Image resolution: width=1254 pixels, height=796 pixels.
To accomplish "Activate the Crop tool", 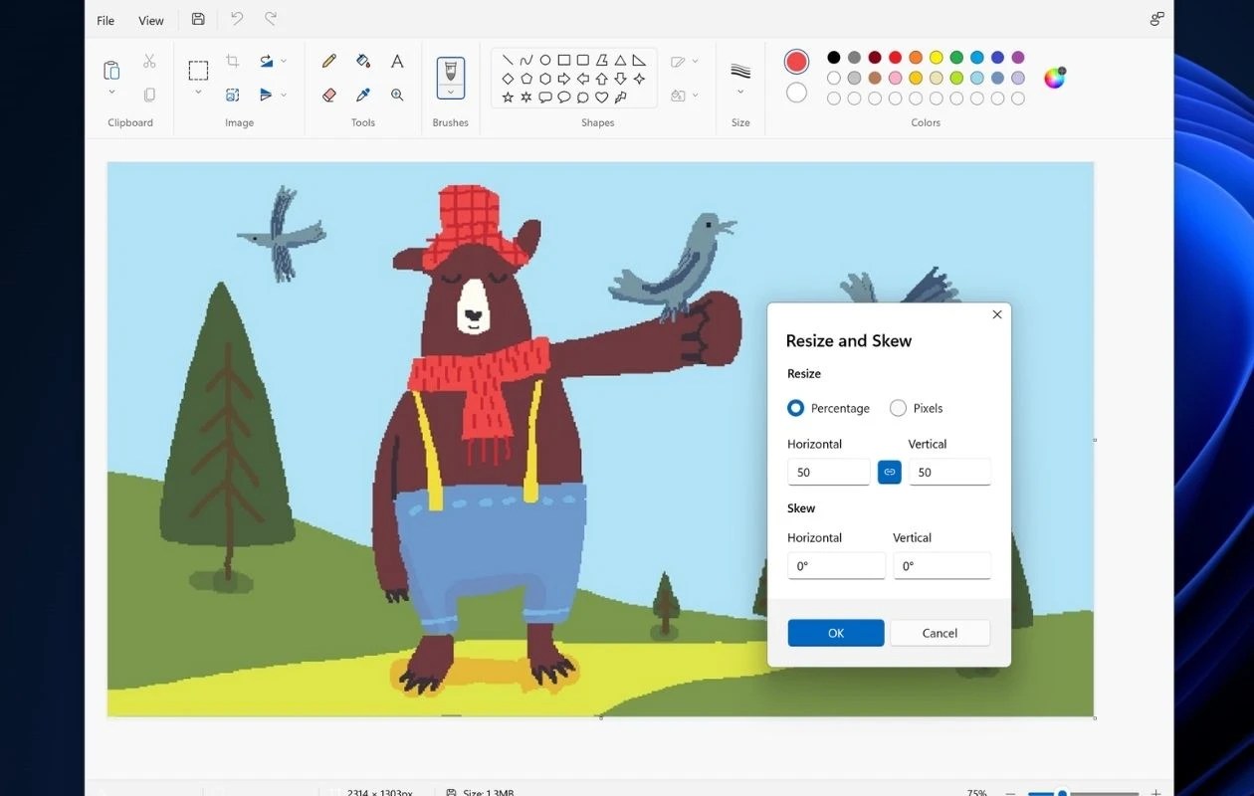I will pos(232,61).
